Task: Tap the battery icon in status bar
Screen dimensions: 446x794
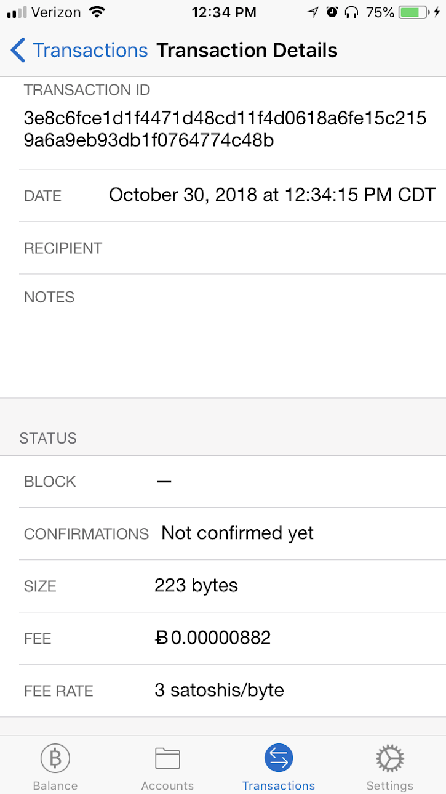Action: (x=413, y=12)
